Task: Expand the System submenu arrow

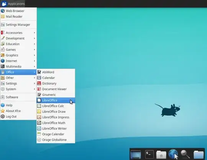Action: point(34,89)
